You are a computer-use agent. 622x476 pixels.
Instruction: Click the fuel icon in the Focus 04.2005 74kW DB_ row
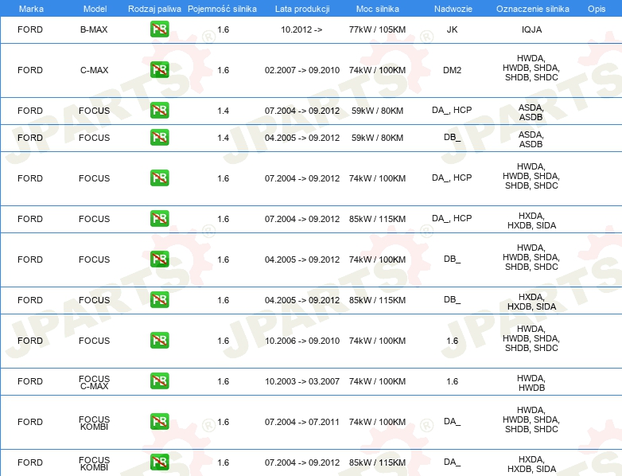(x=159, y=259)
